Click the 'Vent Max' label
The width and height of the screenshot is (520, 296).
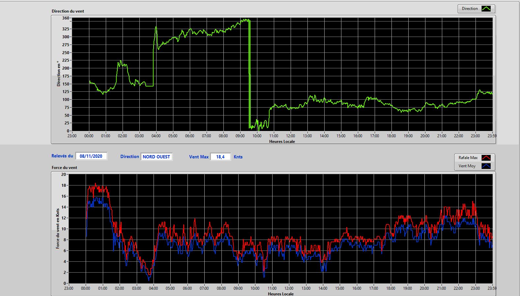(x=199, y=157)
